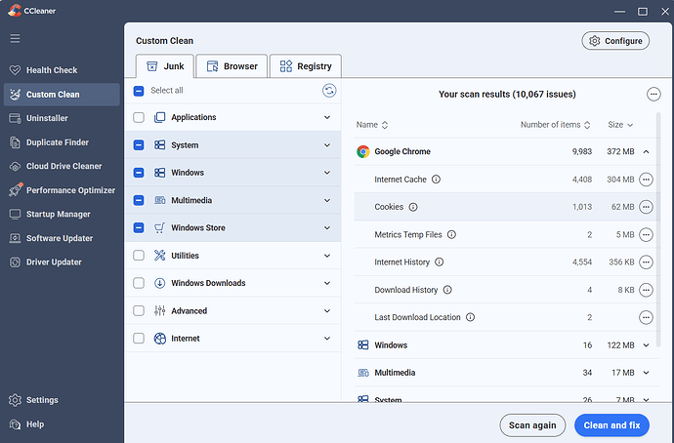Click the Windows icon in results list

[363, 345]
